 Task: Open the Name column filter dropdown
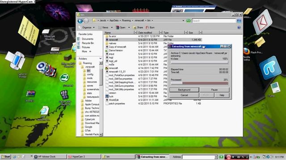(135, 32)
